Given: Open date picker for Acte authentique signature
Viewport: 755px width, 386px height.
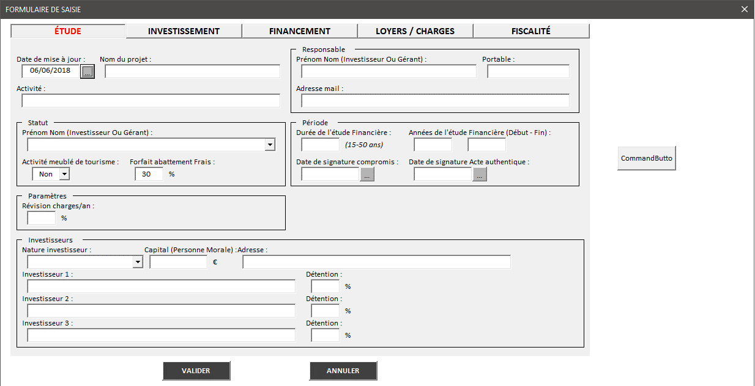Looking at the screenshot, I should coord(480,175).
